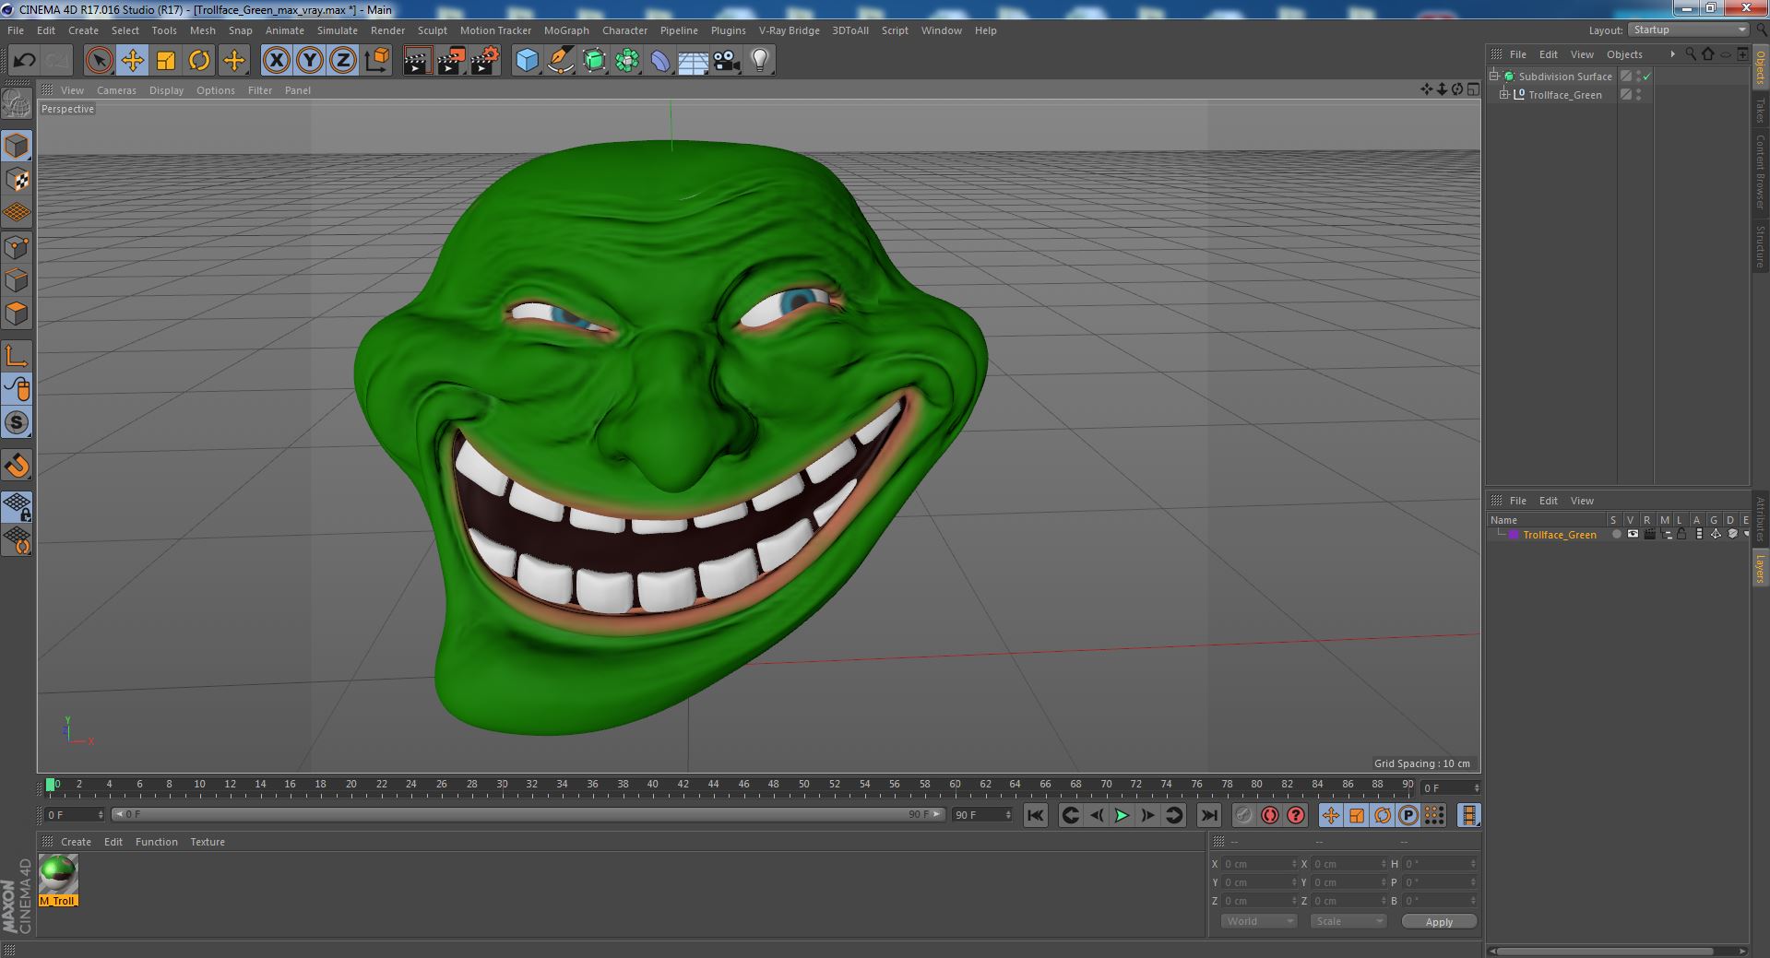Screen dimensions: 1770x958
Task: Open the spline pen tool
Action: tap(560, 61)
